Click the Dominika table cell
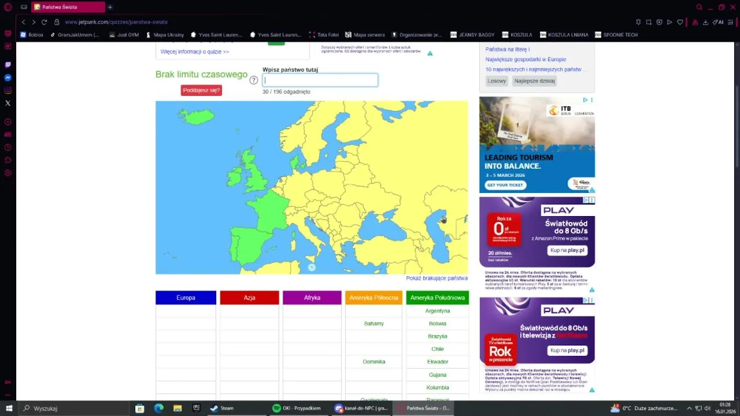This screenshot has width=740, height=416. tap(374, 362)
